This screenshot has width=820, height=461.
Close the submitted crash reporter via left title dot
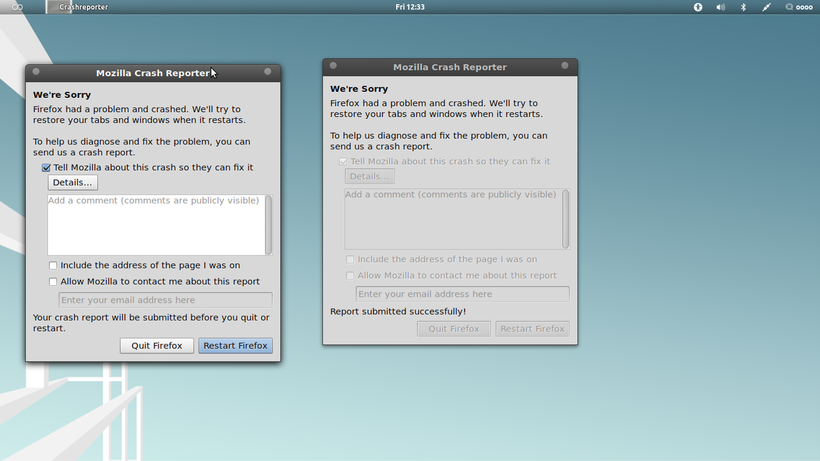(333, 65)
